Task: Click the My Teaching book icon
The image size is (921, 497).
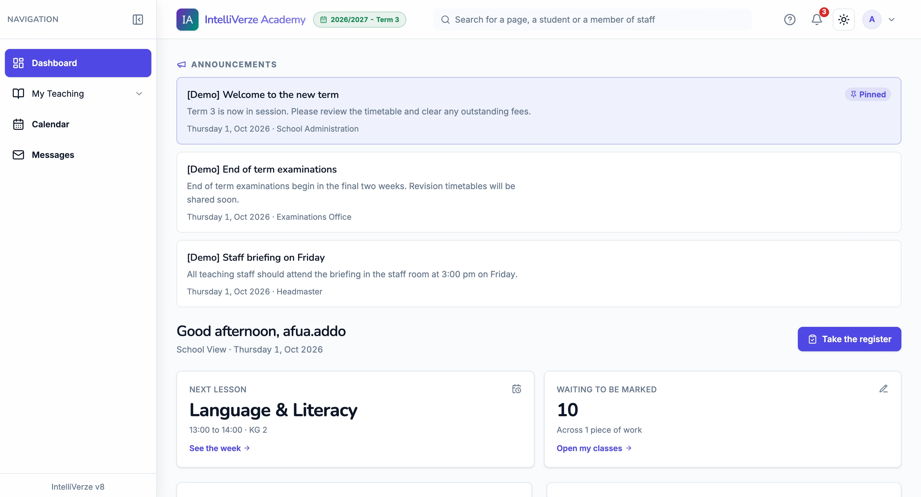Action: click(18, 94)
